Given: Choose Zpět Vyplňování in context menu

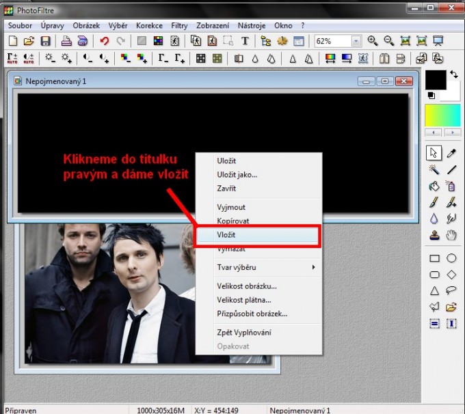Looking at the screenshot, I should (x=258, y=333).
